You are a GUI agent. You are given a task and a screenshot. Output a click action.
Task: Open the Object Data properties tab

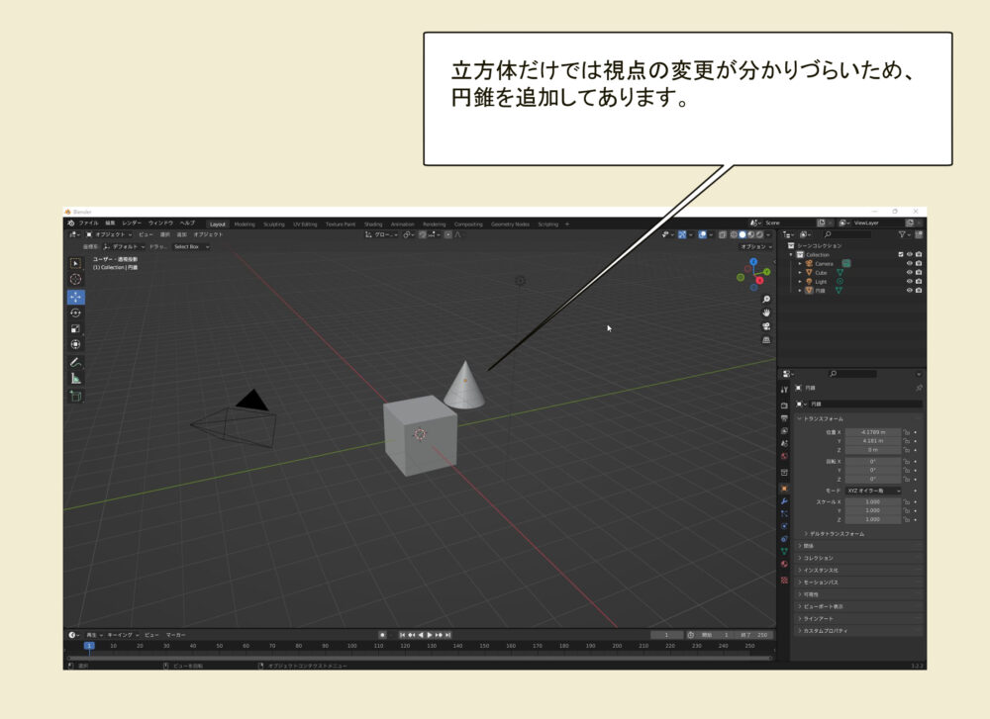[784, 552]
